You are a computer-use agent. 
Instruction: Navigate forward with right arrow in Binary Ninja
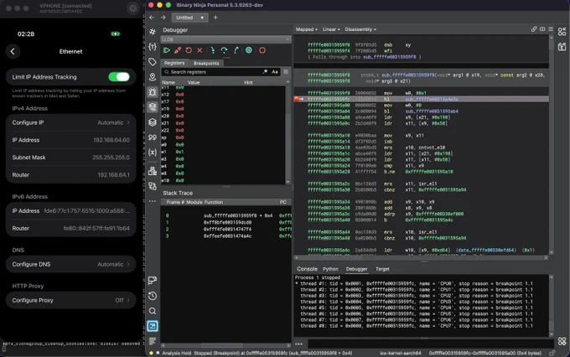click(x=163, y=18)
